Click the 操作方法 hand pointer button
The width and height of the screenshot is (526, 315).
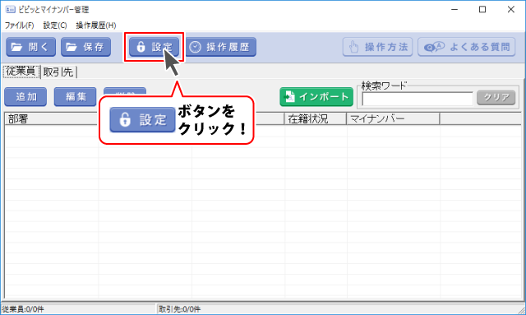tap(377, 47)
